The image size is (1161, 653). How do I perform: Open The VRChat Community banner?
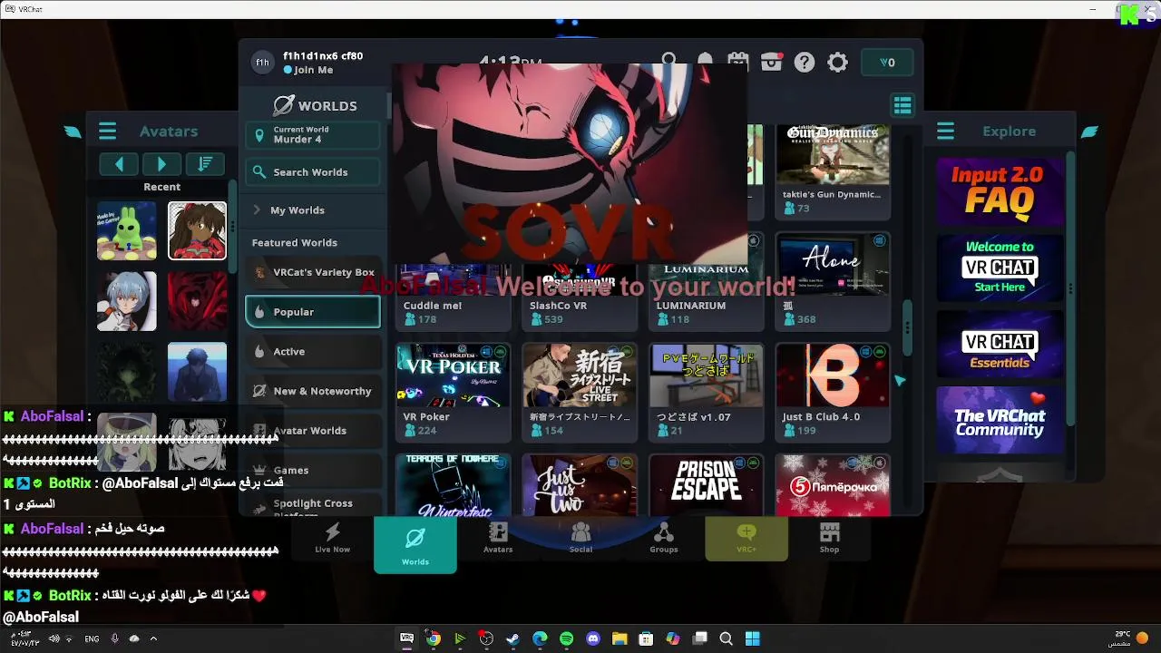(x=1000, y=420)
